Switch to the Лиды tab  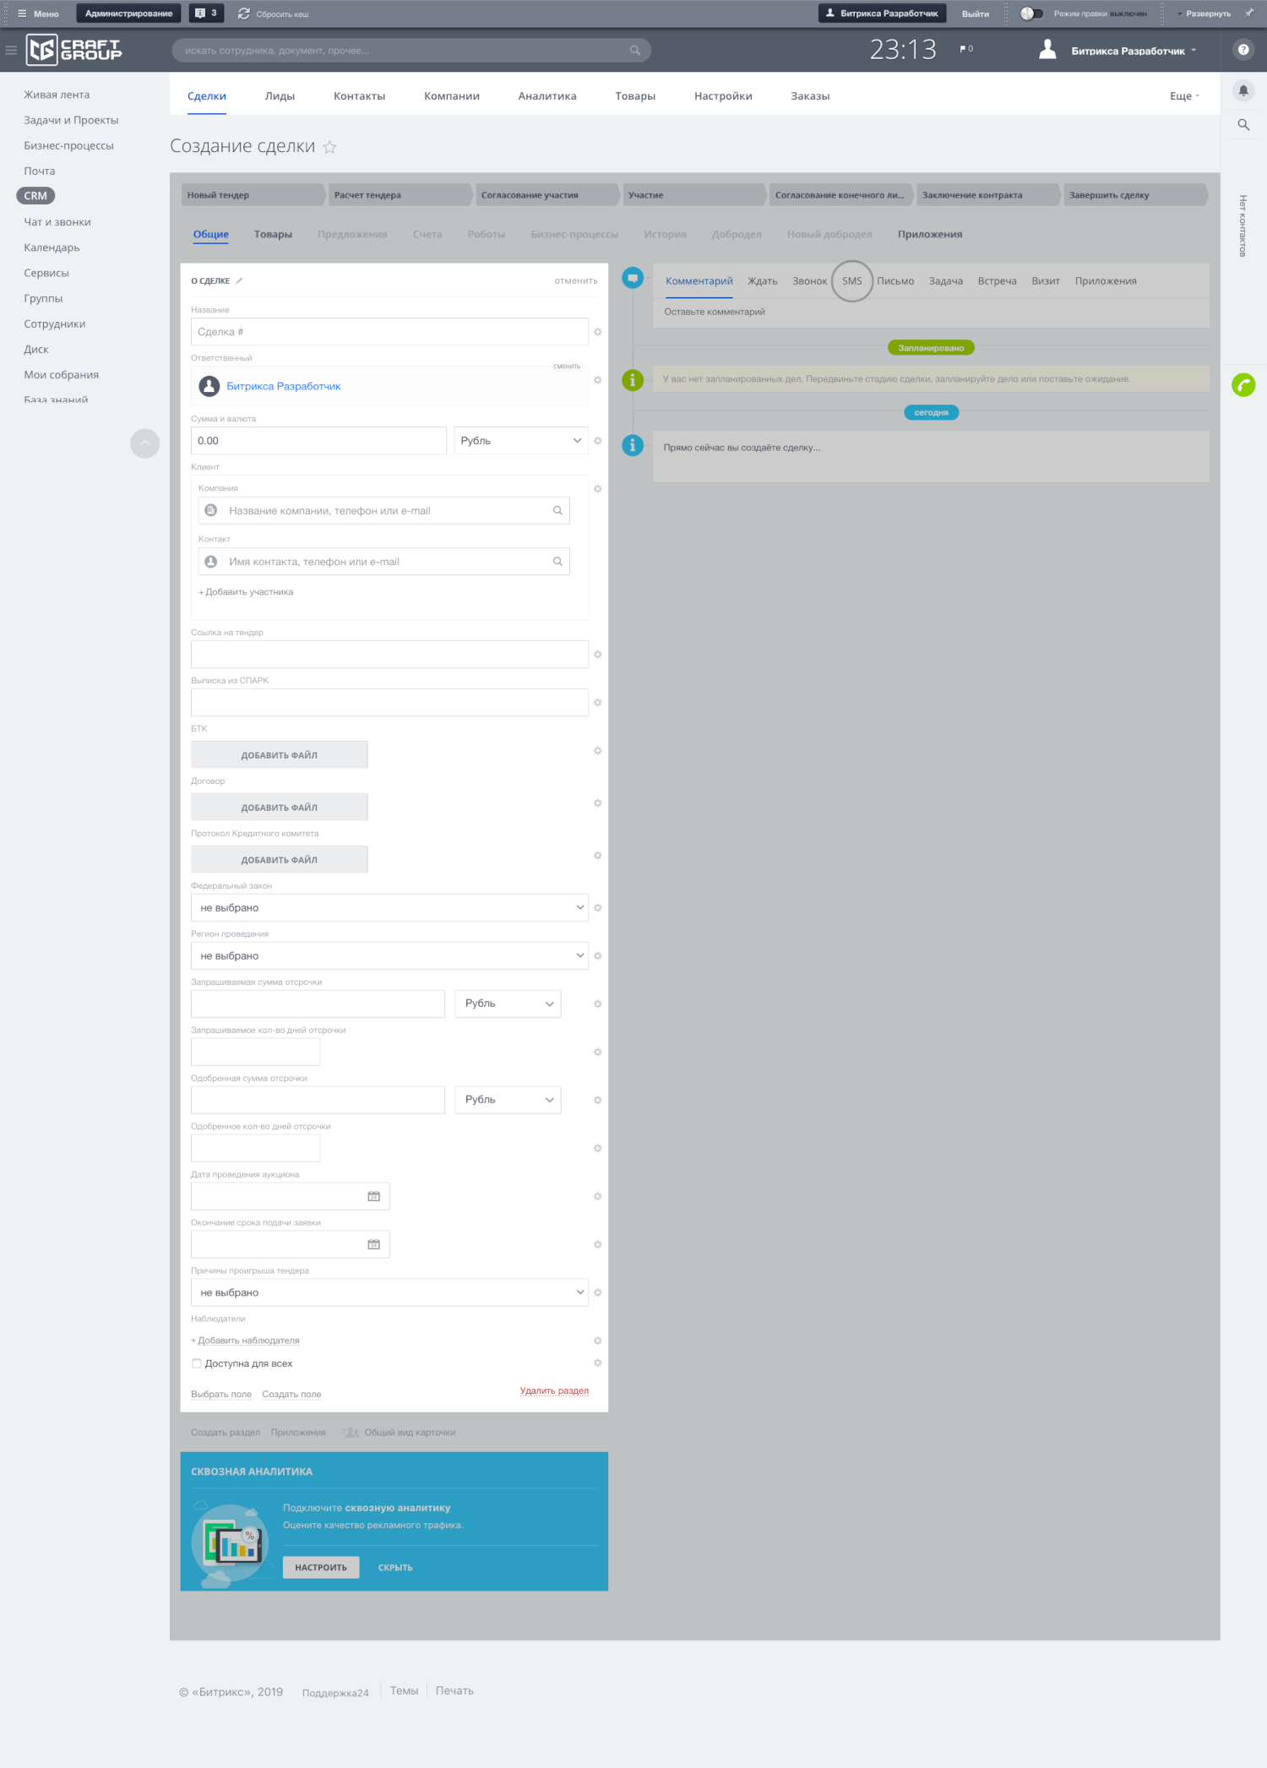pyautogui.click(x=280, y=96)
